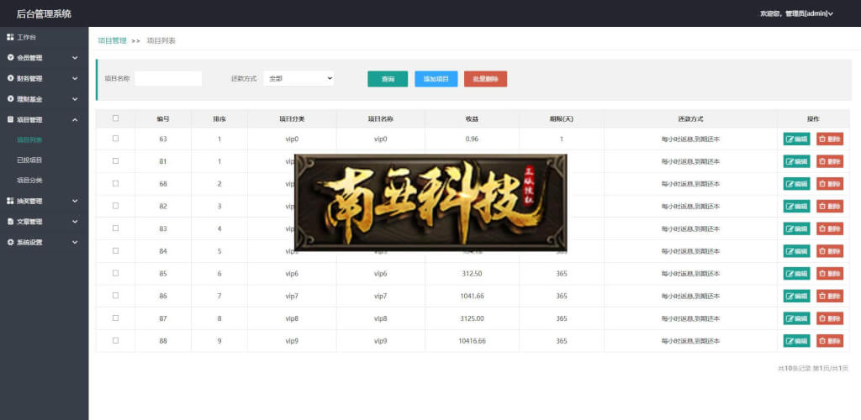Click the blue 添加项目 button
Image resolution: width=861 pixels, height=420 pixels.
[x=436, y=79]
